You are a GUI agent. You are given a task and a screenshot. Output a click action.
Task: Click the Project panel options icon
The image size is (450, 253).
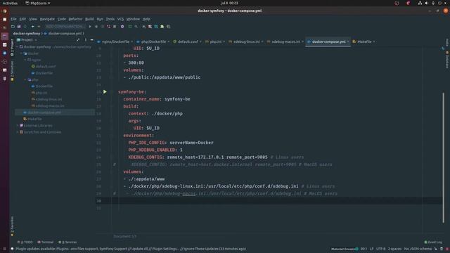click(86, 40)
